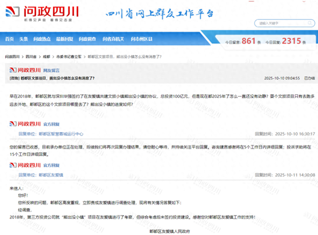Viewport: 318px width, 235px height.
Task: Click the 郫都区友爱镇人民政府 signature
Action: (170, 232)
